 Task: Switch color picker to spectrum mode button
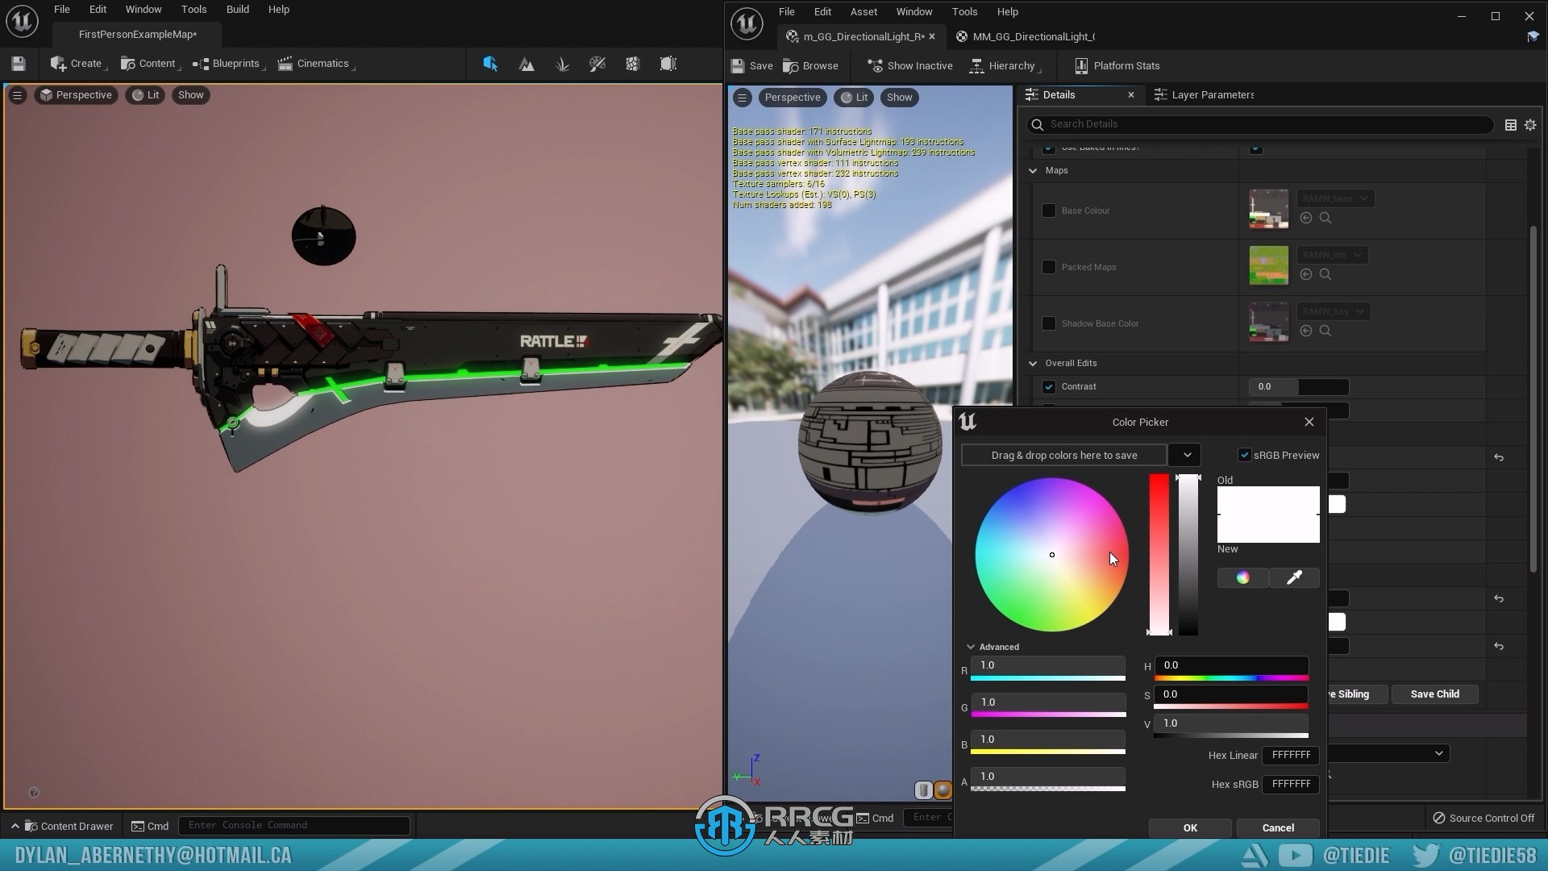(1242, 577)
